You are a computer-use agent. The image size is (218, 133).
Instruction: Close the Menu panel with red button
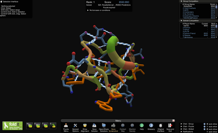click(173, 121)
